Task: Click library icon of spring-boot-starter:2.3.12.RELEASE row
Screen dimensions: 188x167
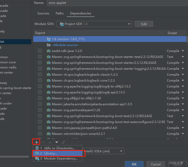Action: tap(49, 63)
